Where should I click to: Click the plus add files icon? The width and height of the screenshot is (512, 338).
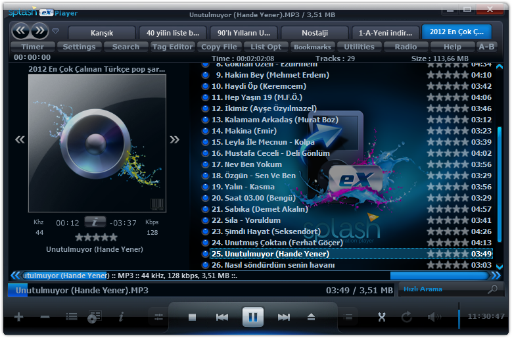[18, 317]
